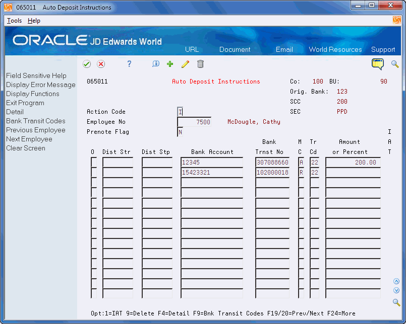Click the red Auto Deposit Instructions title

click(216, 82)
